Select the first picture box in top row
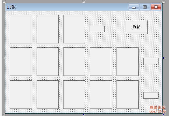Viewport: 169px width, 116px height. coord(21,29)
